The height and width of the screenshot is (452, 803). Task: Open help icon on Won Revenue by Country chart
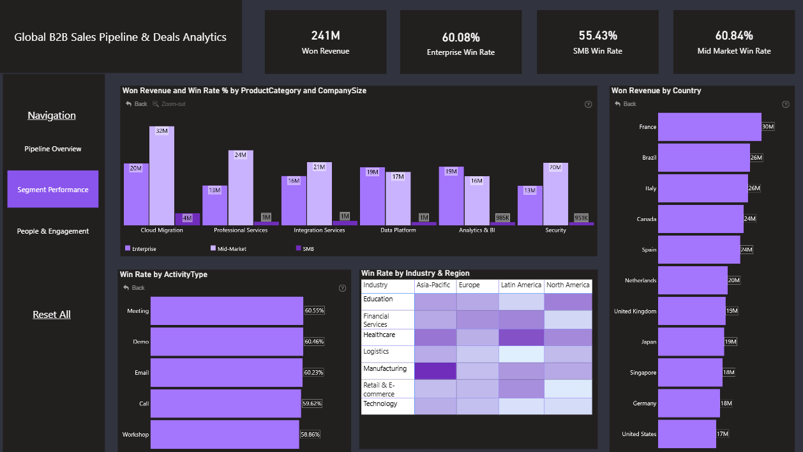tap(786, 105)
